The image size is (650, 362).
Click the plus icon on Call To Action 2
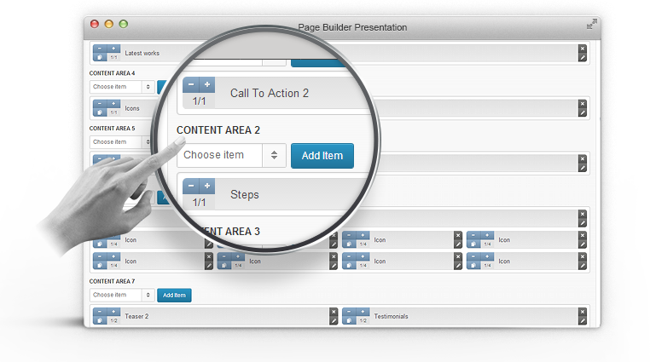[x=207, y=85]
